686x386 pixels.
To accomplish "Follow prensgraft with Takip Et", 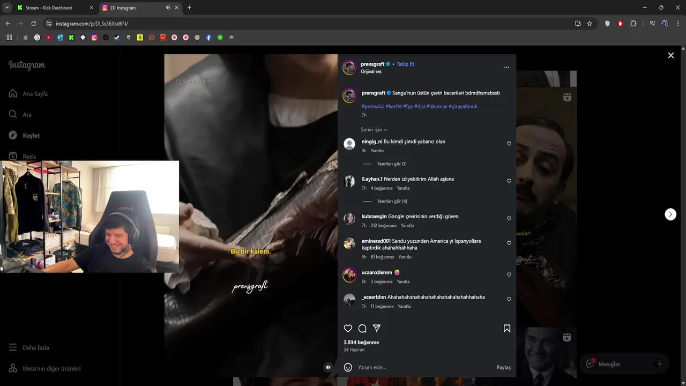I will coord(405,64).
